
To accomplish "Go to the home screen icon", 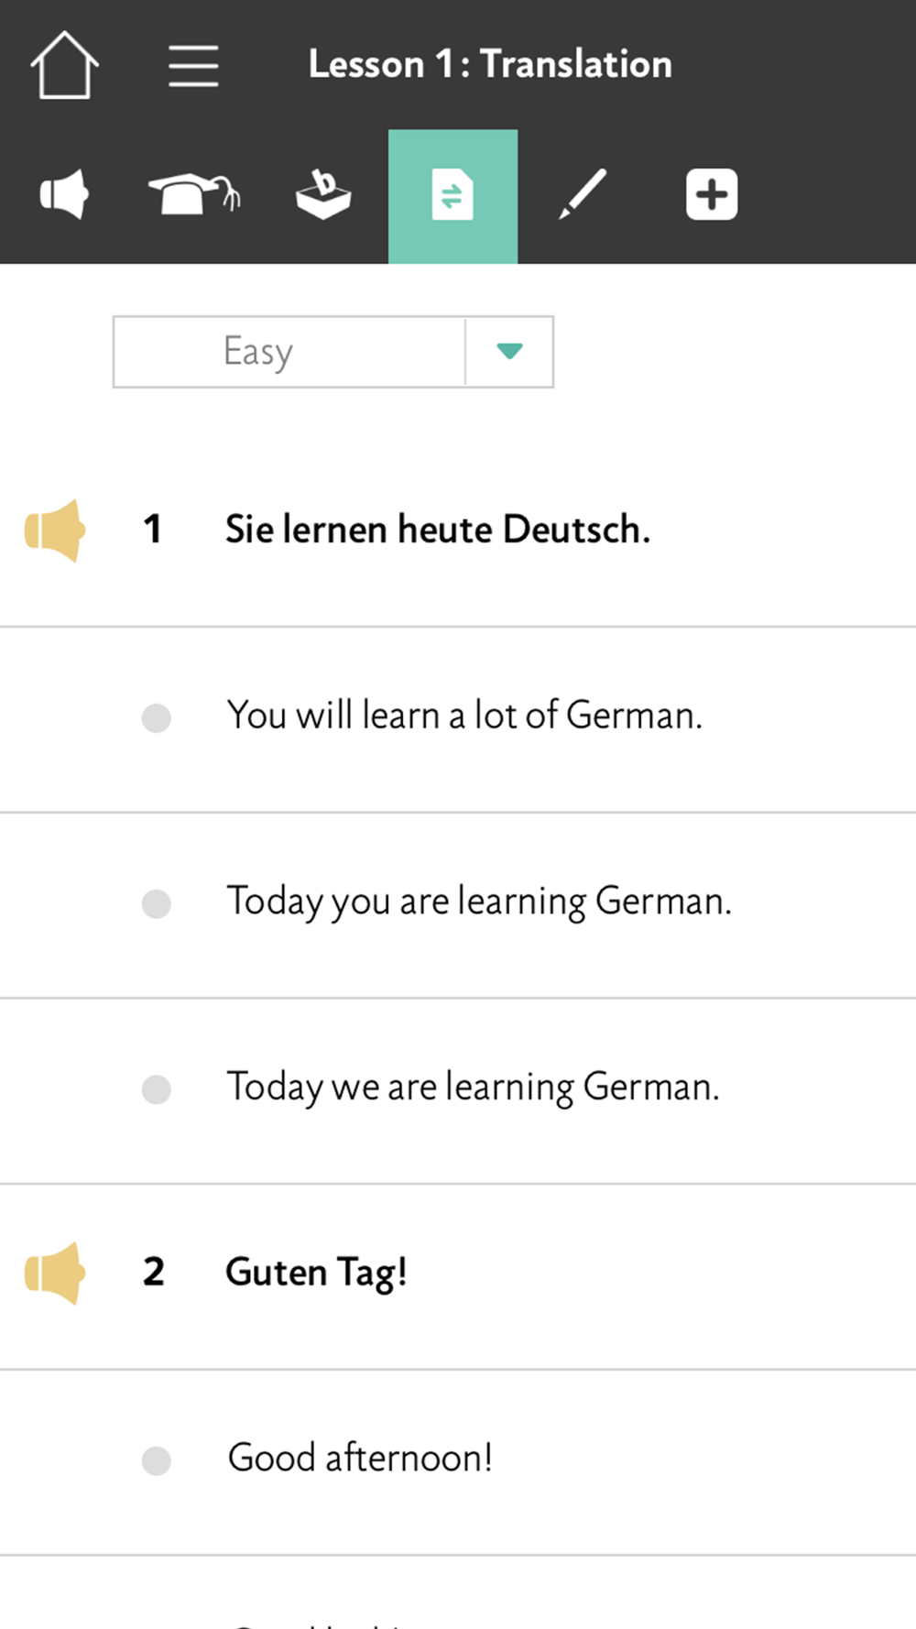I will pyautogui.click(x=64, y=65).
